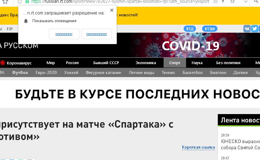Toggle the lightning turbo icon in the address bar

[223, 2]
